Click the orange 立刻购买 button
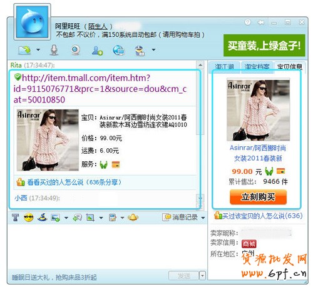This screenshot has width=313, height=287. point(259,197)
